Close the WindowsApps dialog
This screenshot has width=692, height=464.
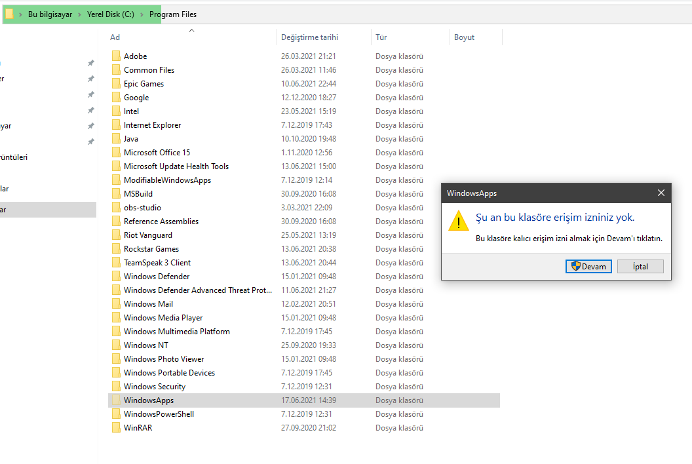tap(661, 193)
